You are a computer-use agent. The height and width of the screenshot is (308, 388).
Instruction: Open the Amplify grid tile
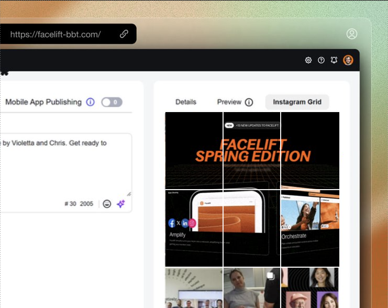[194, 228]
